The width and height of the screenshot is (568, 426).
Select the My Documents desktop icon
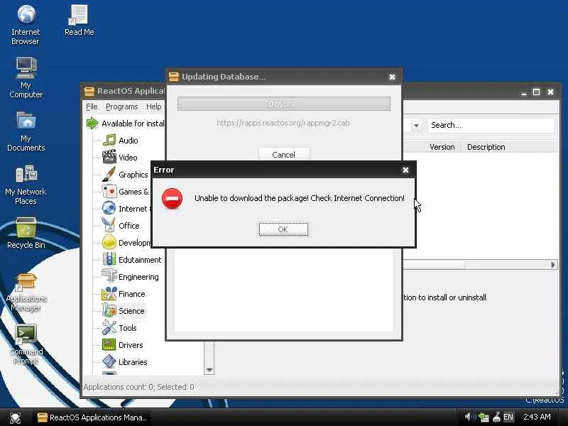coord(26,131)
